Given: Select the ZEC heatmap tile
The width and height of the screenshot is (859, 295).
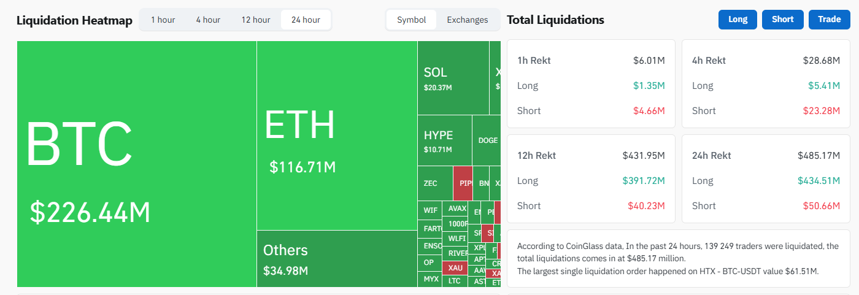Looking at the screenshot, I should coord(434,183).
